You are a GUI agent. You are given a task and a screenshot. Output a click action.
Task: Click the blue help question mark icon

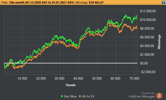point(163,2)
